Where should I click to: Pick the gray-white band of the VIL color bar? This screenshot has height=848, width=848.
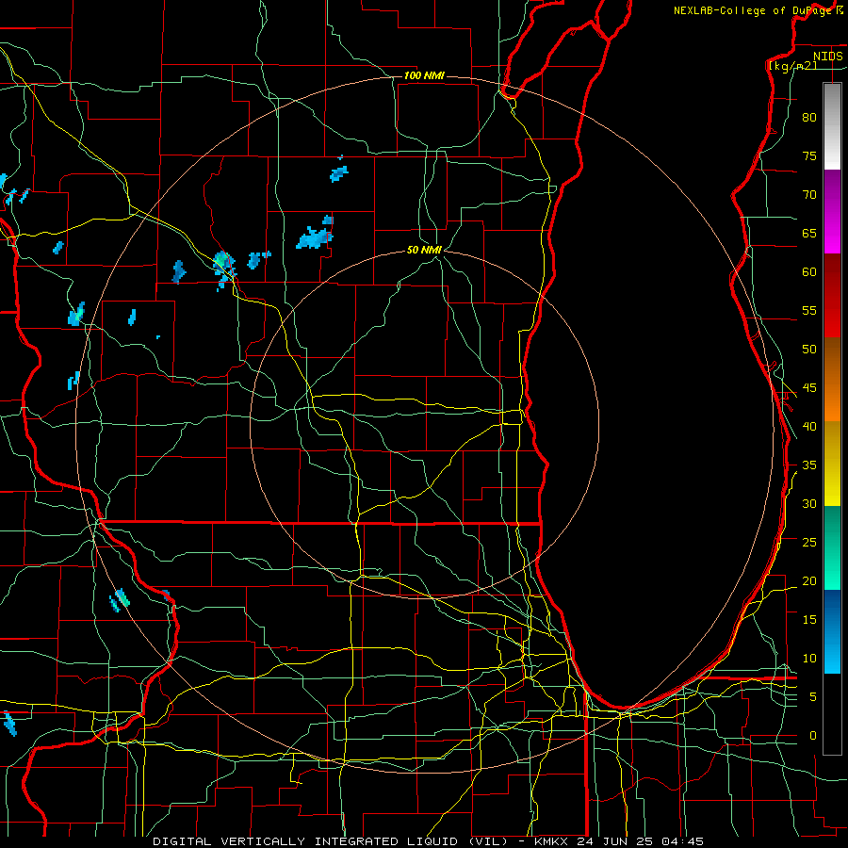pyautogui.click(x=832, y=126)
